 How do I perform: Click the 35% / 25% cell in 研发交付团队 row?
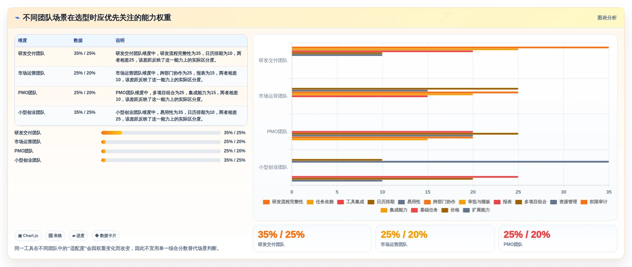point(85,53)
